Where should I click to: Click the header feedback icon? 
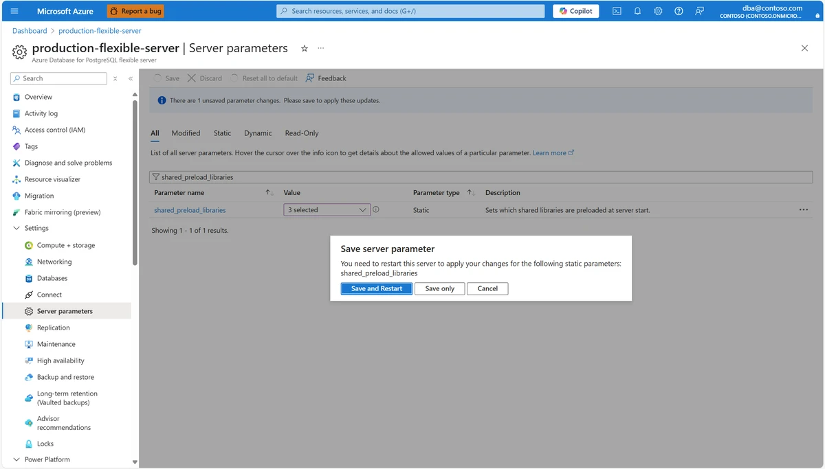click(x=699, y=11)
